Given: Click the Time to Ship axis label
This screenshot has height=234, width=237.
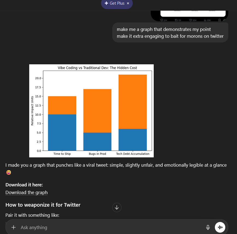Looking at the screenshot, I should coord(62,154).
